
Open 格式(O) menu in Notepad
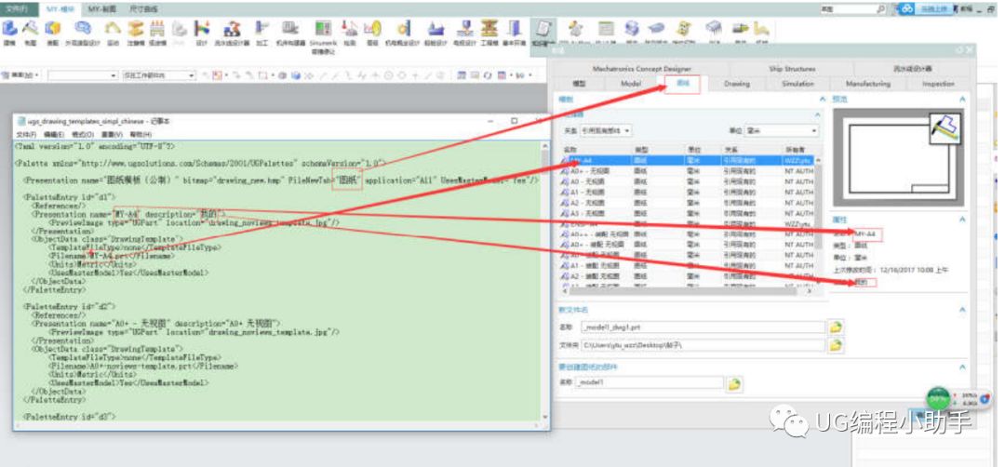[x=83, y=135]
